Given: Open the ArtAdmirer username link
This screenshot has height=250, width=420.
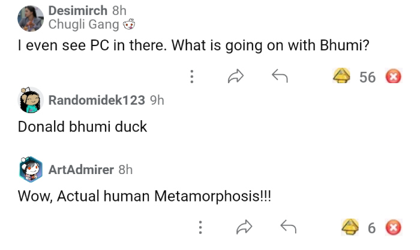Looking at the screenshot, I should coord(81,170).
